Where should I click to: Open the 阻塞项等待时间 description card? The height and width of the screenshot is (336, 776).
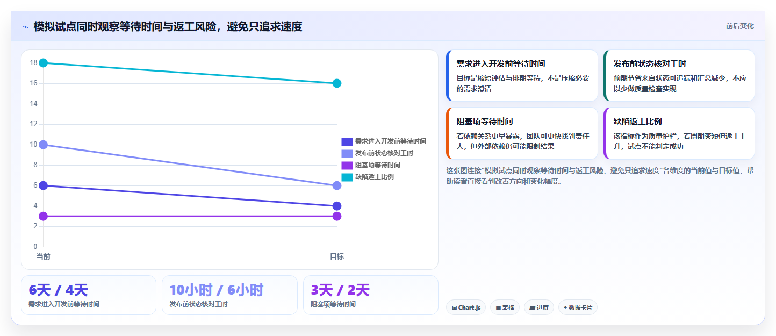click(522, 133)
